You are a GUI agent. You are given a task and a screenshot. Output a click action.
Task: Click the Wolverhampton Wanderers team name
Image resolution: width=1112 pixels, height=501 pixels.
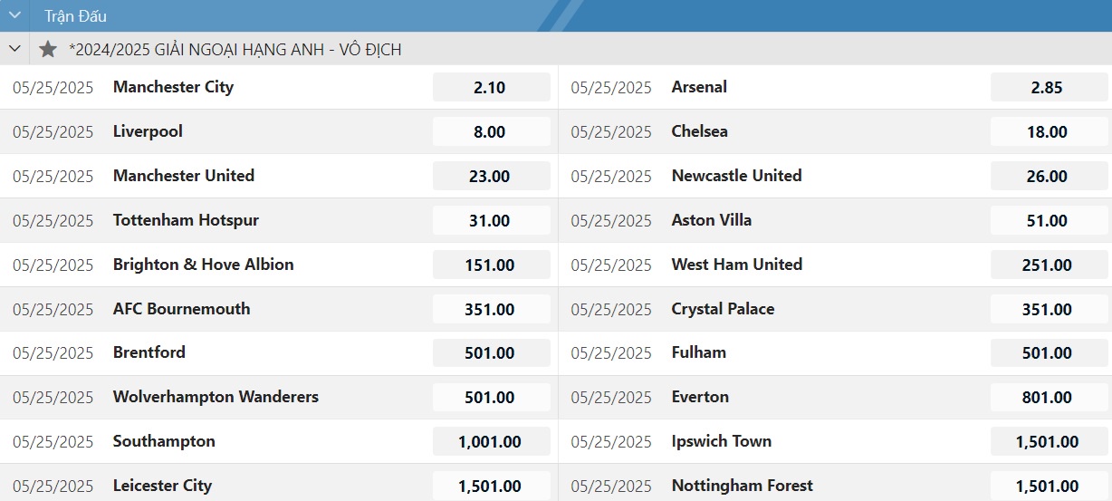(x=216, y=397)
